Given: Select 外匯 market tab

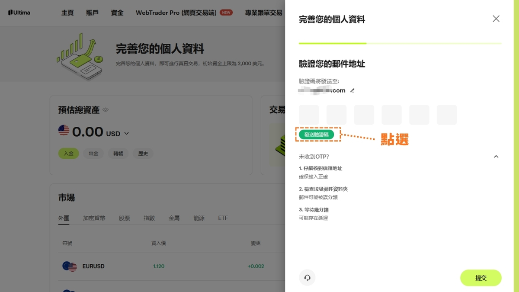Looking at the screenshot, I should point(64,218).
